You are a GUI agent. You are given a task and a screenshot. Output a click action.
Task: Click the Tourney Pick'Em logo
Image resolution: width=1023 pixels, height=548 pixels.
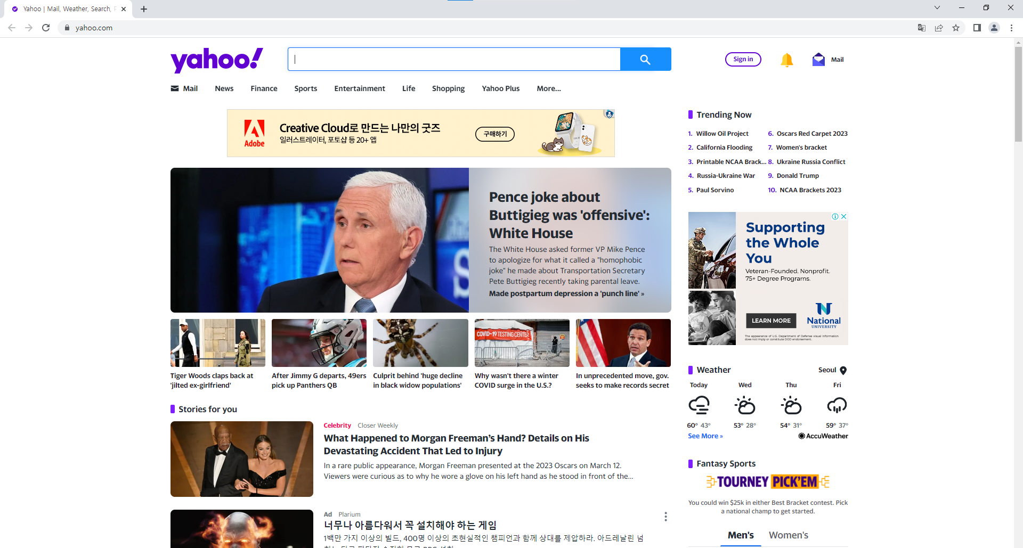pos(768,482)
